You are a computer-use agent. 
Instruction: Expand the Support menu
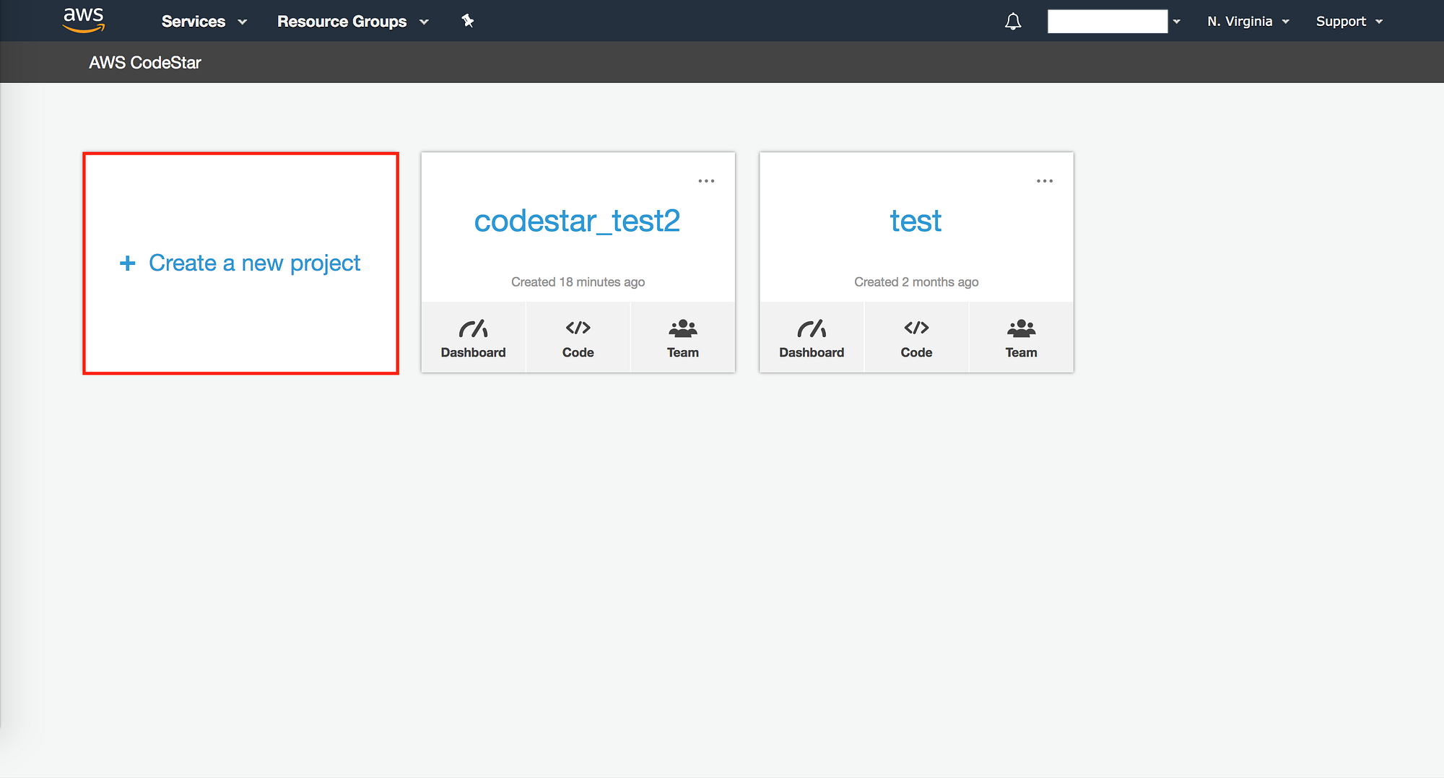pos(1347,21)
